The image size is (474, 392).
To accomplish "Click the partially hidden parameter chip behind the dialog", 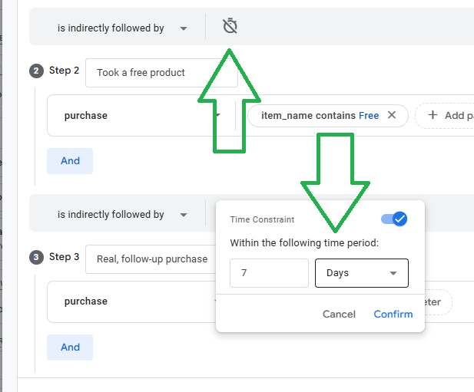I will coord(438,302).
